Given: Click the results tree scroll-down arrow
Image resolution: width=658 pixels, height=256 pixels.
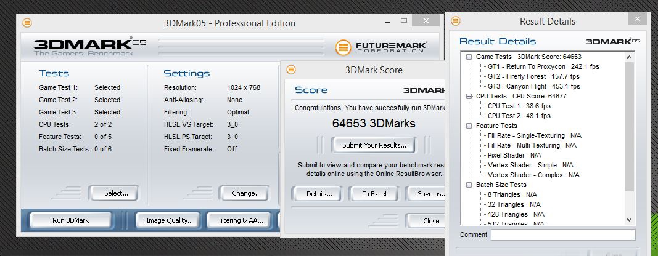Looking at the screenshot, I should [x=628, y=219].
